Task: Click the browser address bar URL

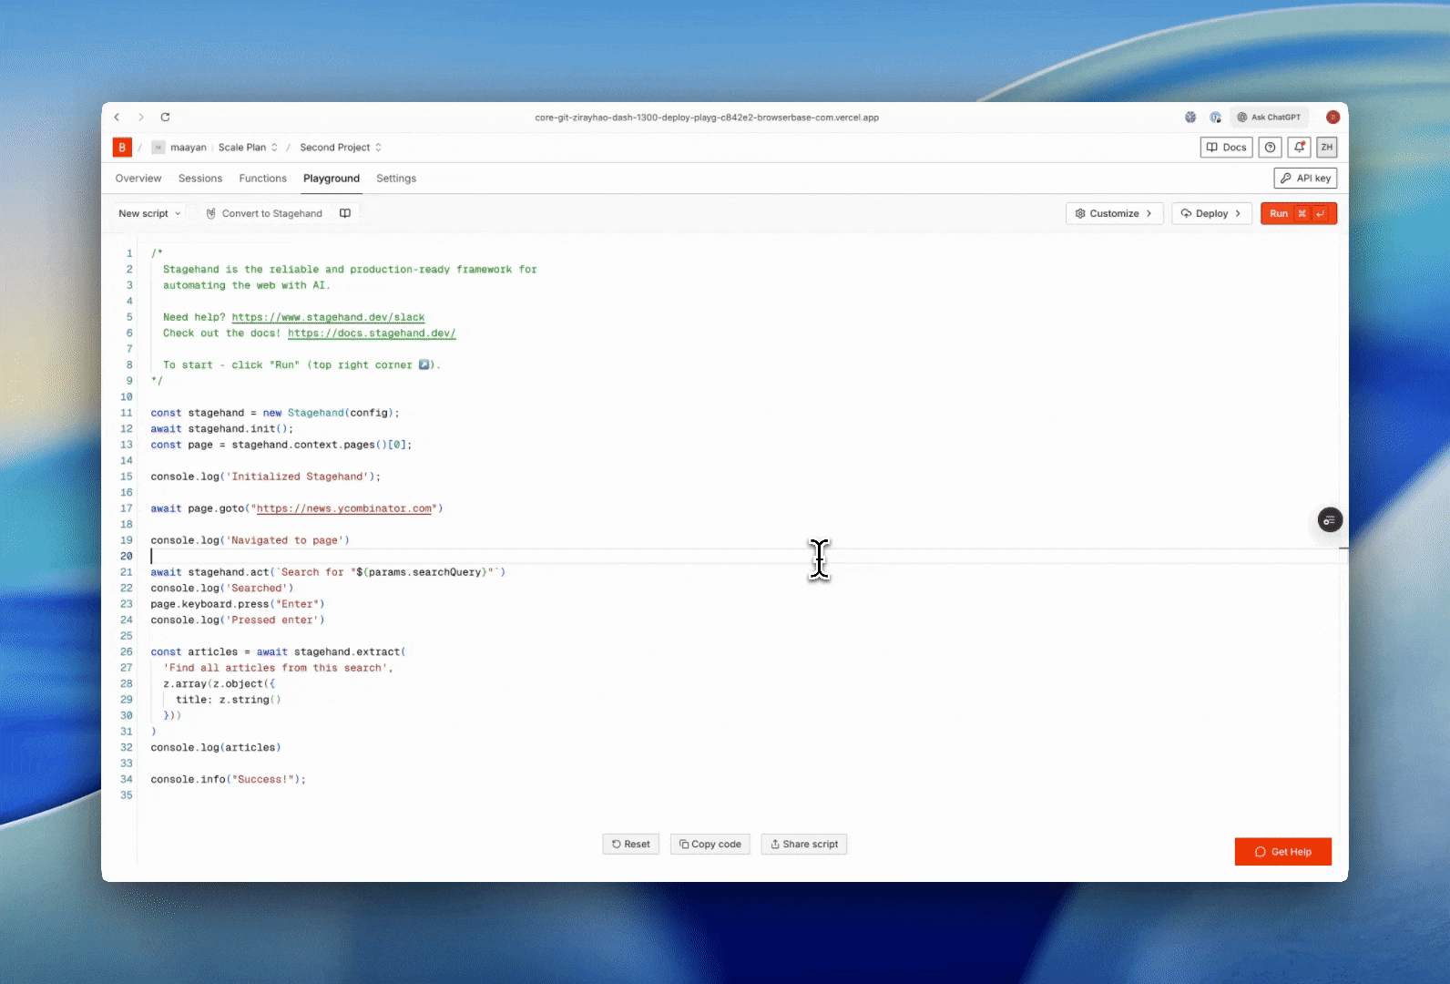Action: click(707, 117)
